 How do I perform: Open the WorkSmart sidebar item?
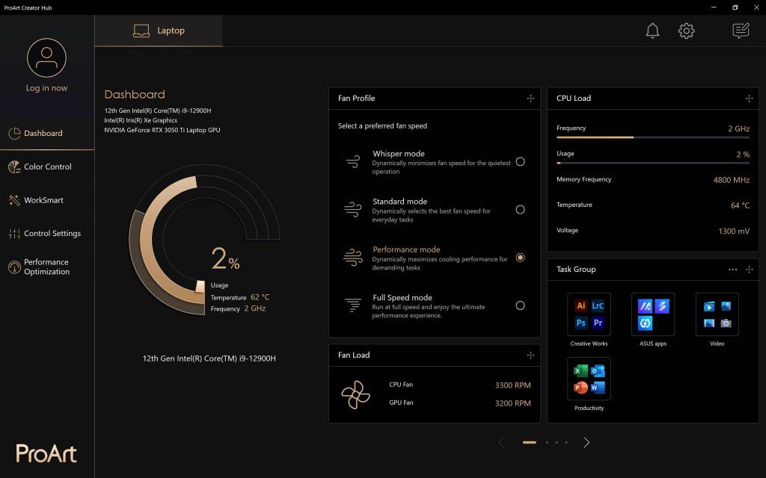47,200
